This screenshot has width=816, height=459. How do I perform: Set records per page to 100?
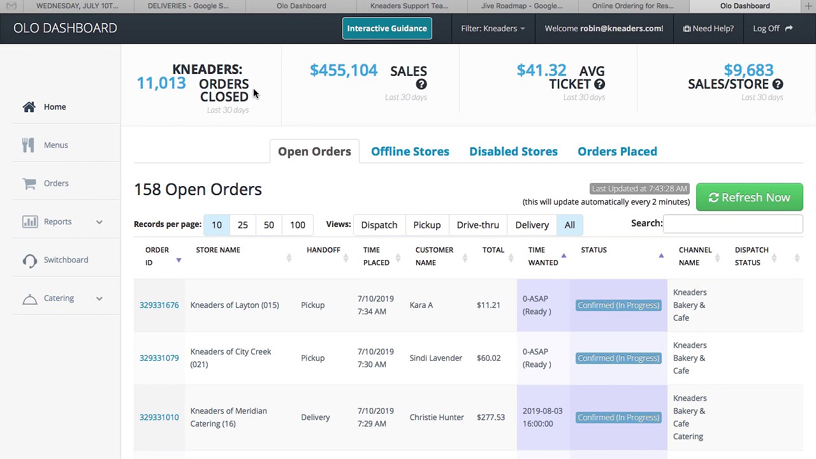(298, 225)
